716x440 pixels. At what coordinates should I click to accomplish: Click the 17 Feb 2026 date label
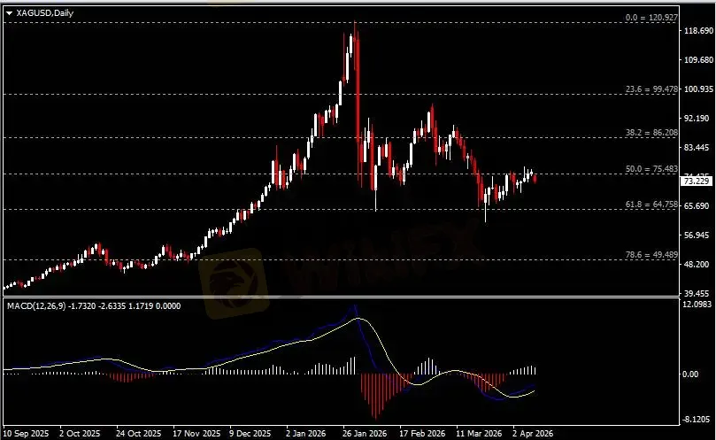coord(422,433)
